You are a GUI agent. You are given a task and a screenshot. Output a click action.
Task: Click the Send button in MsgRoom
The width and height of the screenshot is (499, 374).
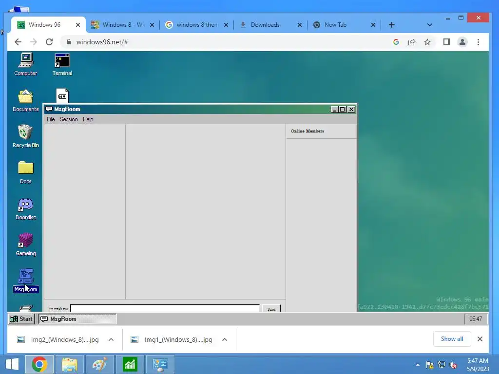pyautogui.click(x=271, y=308)
